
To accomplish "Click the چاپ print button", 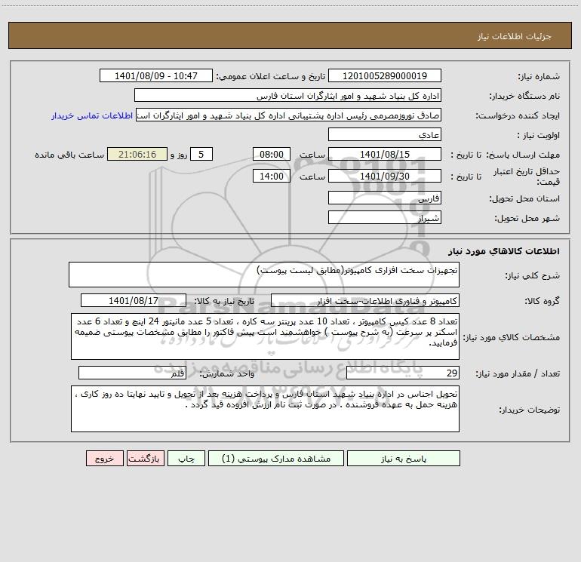I will [x=186, y=458].
